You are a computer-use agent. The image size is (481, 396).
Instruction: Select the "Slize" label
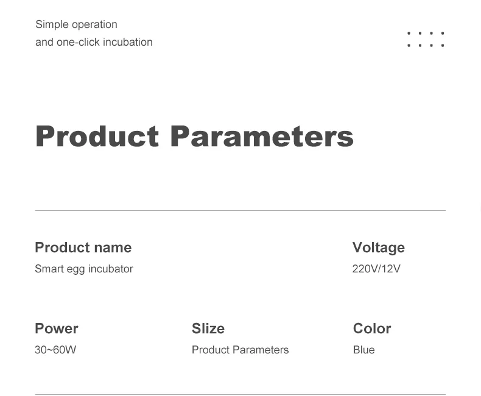click(x=208, y=328)
